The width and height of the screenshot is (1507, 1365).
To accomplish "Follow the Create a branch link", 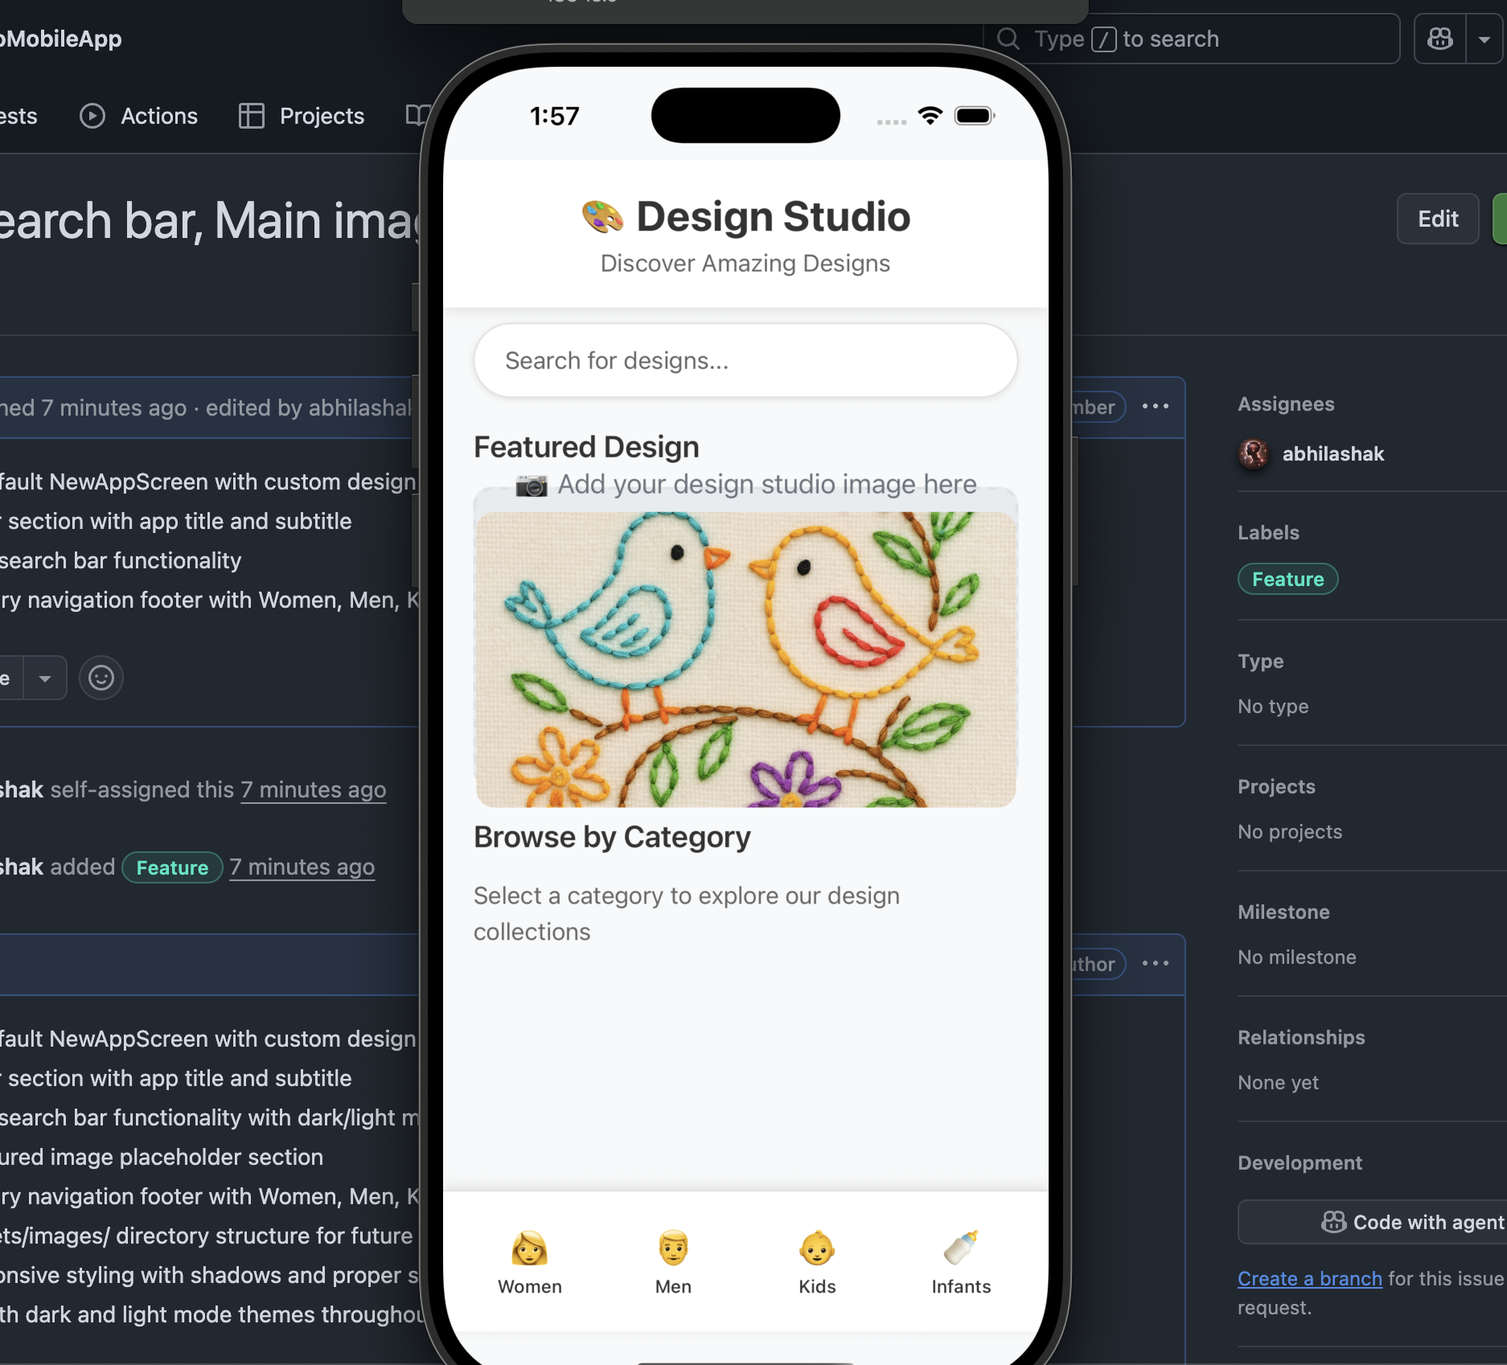I will pyautogui.click(x=1309, y=1278).
